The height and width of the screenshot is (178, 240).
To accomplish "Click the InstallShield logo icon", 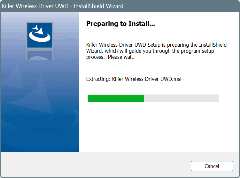I will [x=40, y=35].
